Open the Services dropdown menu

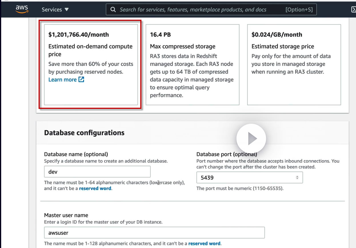click(55, 9)
